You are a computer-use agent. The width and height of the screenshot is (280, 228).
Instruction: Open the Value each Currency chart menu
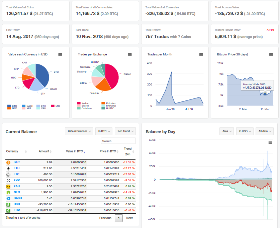coord(60,54)
